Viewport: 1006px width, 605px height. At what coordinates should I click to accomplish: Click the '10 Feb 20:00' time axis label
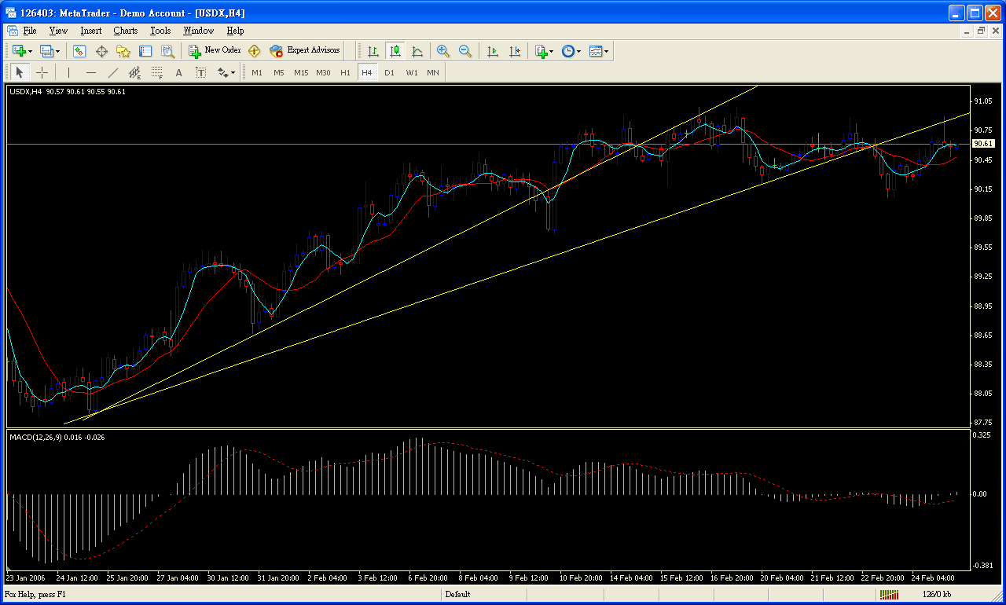[x=580, y=577]
